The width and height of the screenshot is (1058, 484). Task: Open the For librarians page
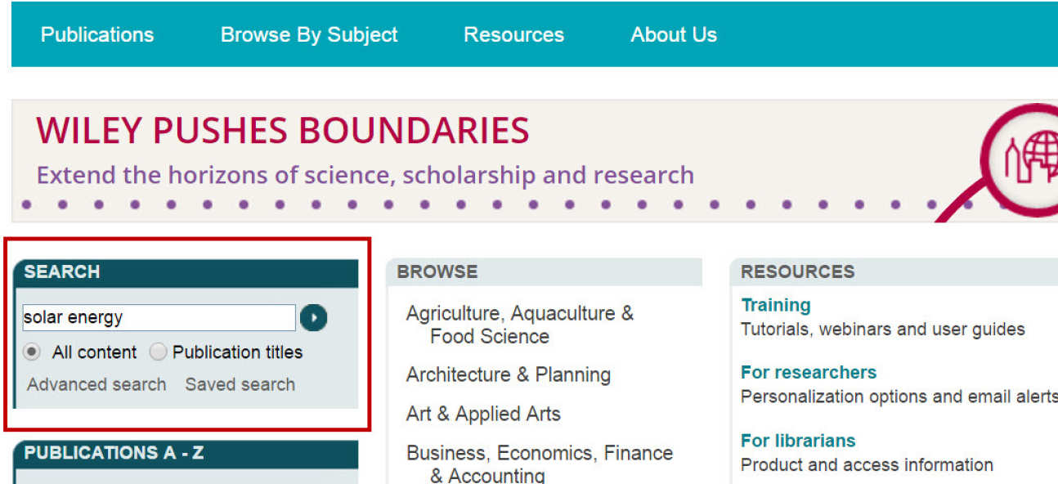798,440
